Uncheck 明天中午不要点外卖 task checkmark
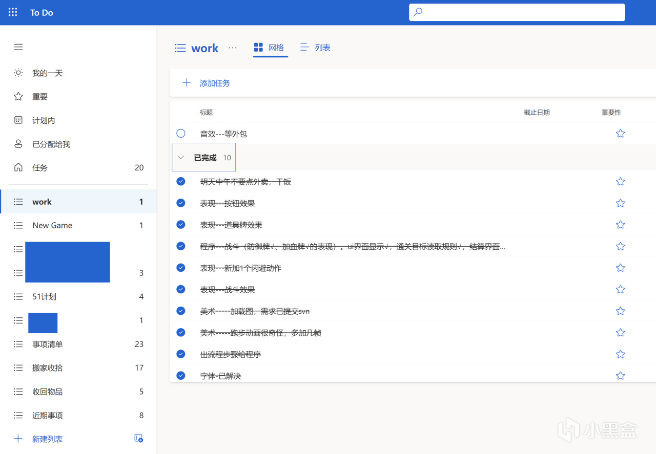Image resolution: width=656 pixels, height=454 pixels. coord(180,181)
